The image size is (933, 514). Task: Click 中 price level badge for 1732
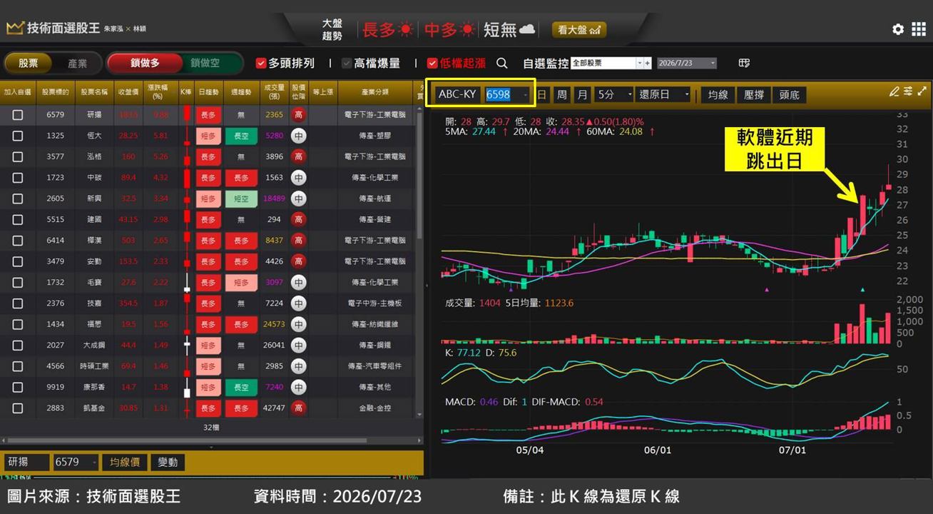click(298, 282)
